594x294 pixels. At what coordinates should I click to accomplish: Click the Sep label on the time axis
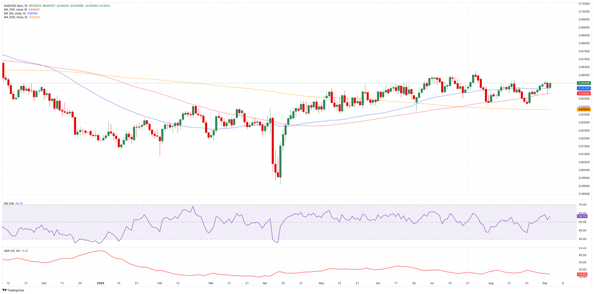pyautogui.click(x=544, y=283)
